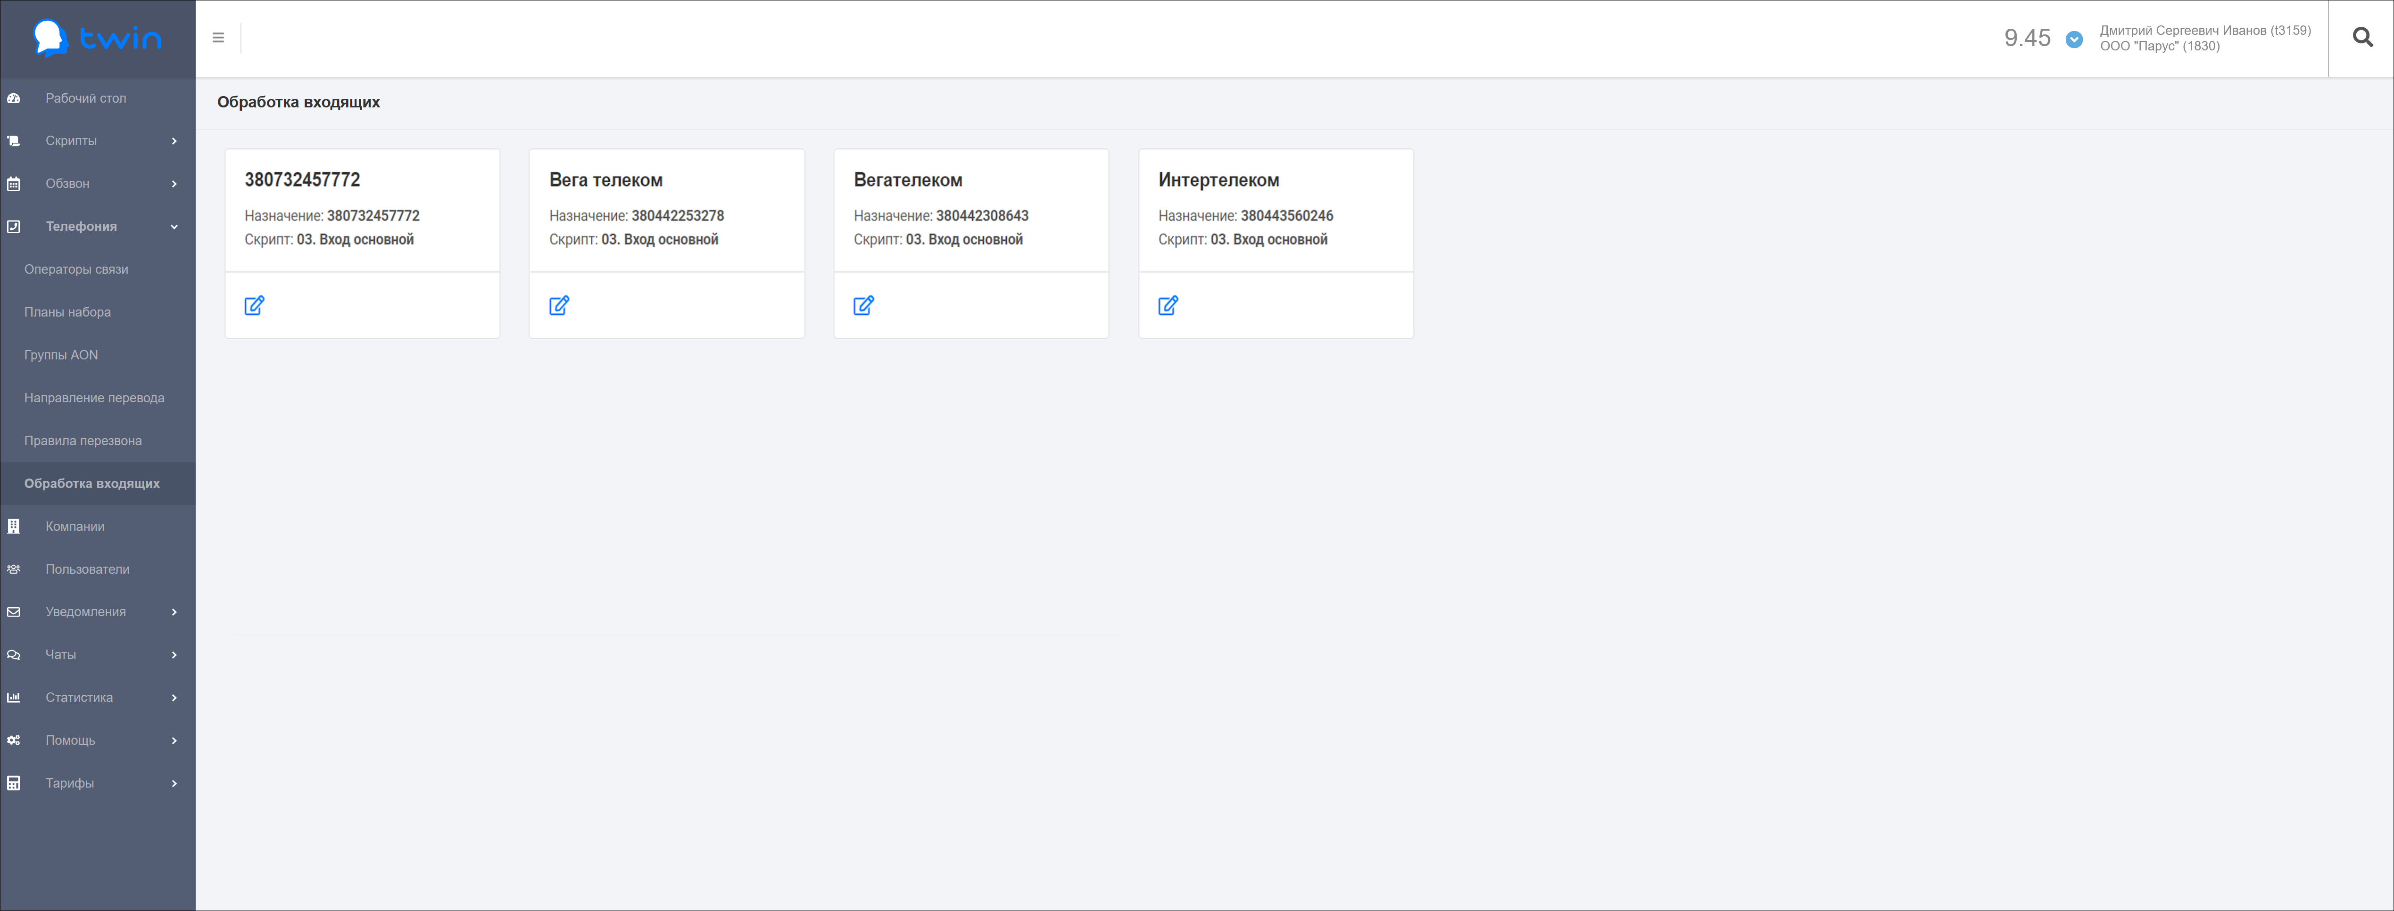Open Правила перезвона submenu item

83,440
